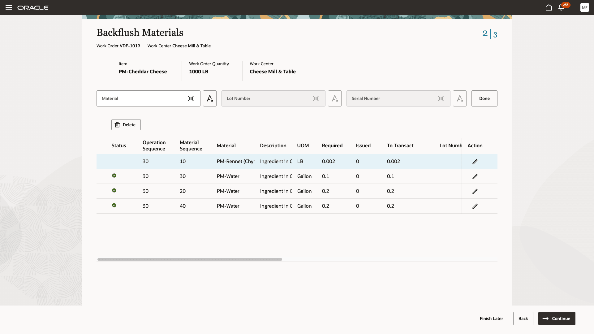Toggle keyboard entry mode for Lot Number
Image resolution: width=594 pixels, height=334 pixels.
point(334,98)
